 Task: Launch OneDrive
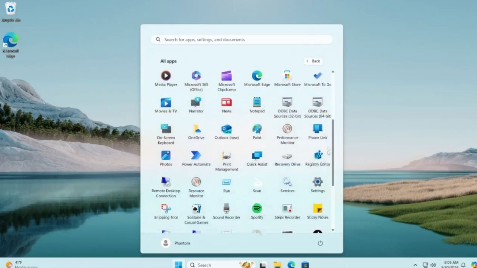point(196,132)
